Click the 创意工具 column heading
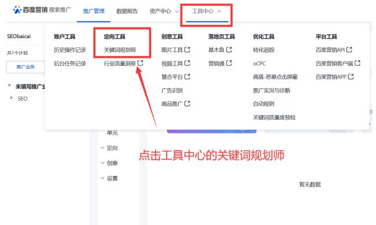This screenshot has height=225, width=376. [172, 36]
